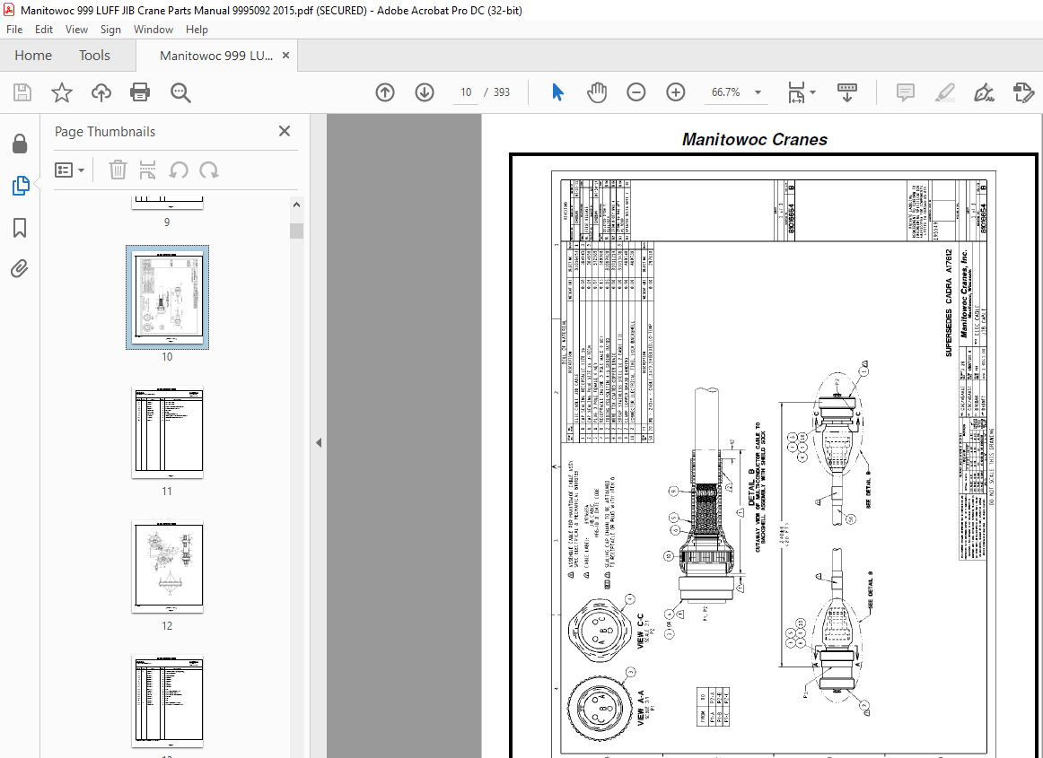The image size is (1043, 758).
Task: Click the thumbnails panel scrollbar thumb
Action: tap(297, 231)
